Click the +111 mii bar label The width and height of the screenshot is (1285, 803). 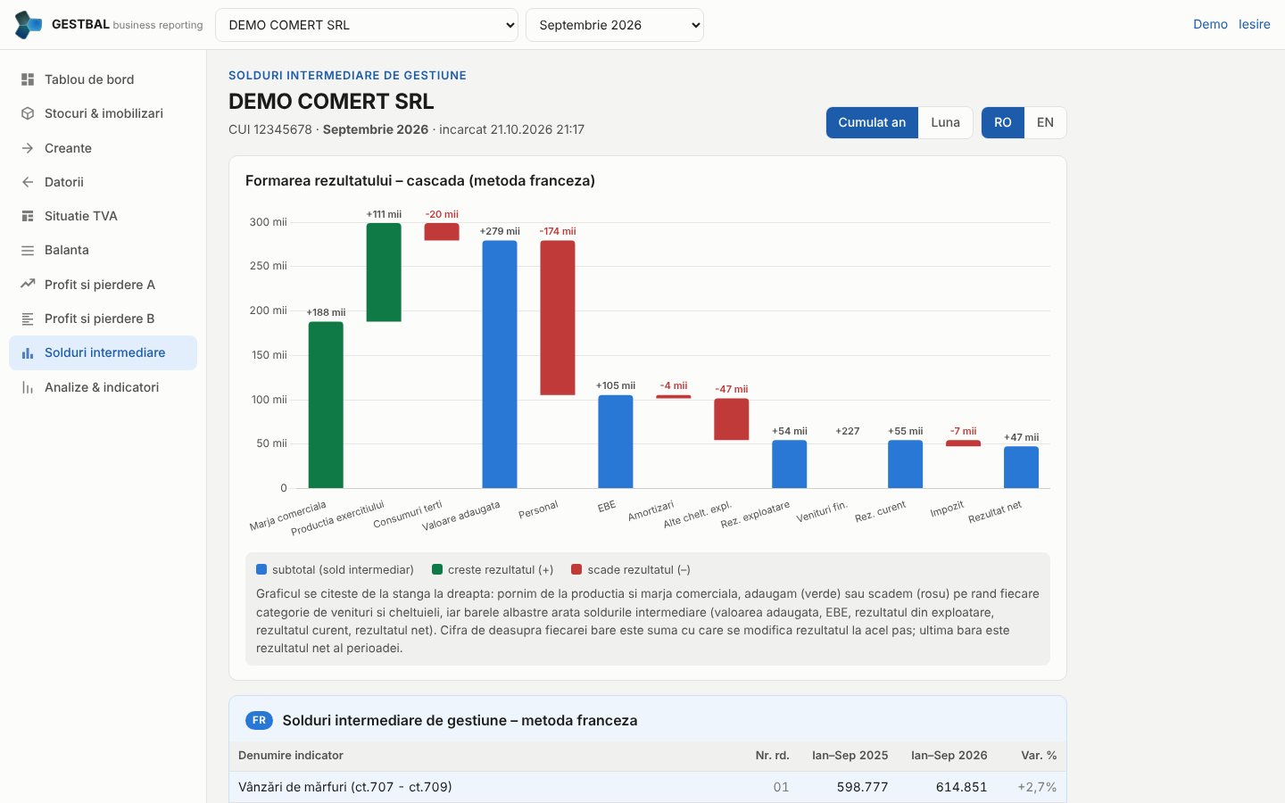point(384,214)
